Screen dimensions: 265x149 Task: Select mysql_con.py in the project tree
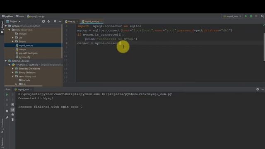click(33, 45)
